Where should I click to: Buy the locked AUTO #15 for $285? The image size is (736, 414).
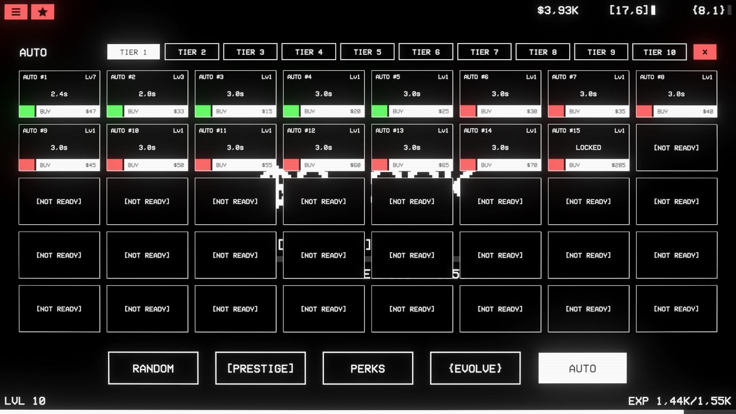pyautogui.click(x=596, y=165)
